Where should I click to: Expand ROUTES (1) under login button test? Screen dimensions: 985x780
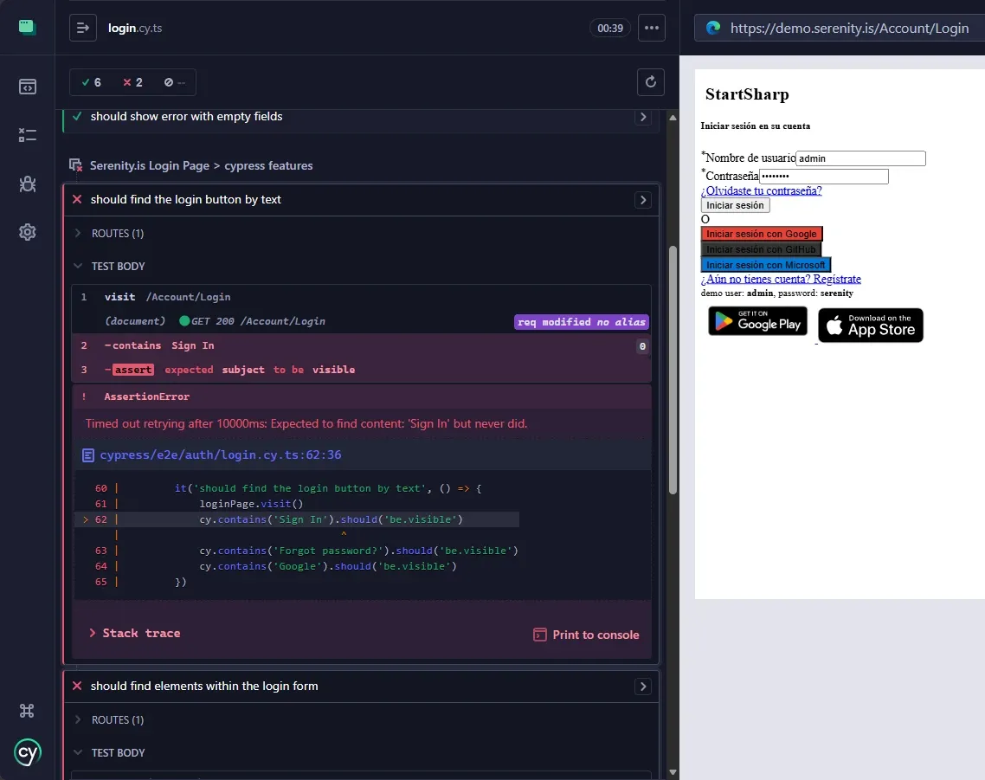tap(118, 233)
